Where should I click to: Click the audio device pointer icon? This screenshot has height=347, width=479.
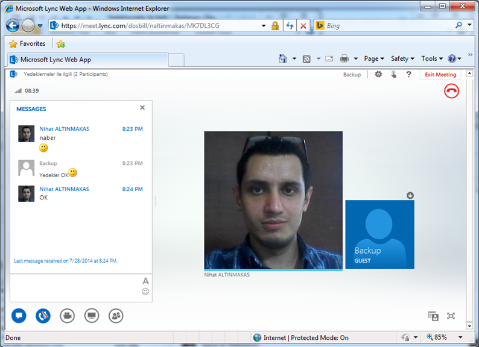coord(393,74)
